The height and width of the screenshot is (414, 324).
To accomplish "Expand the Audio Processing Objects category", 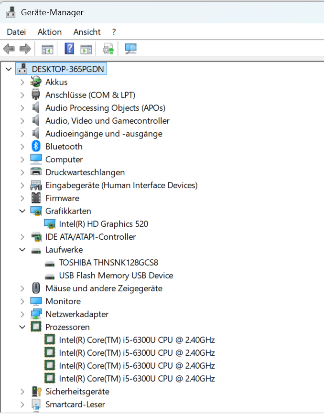I will pos(22,108).
